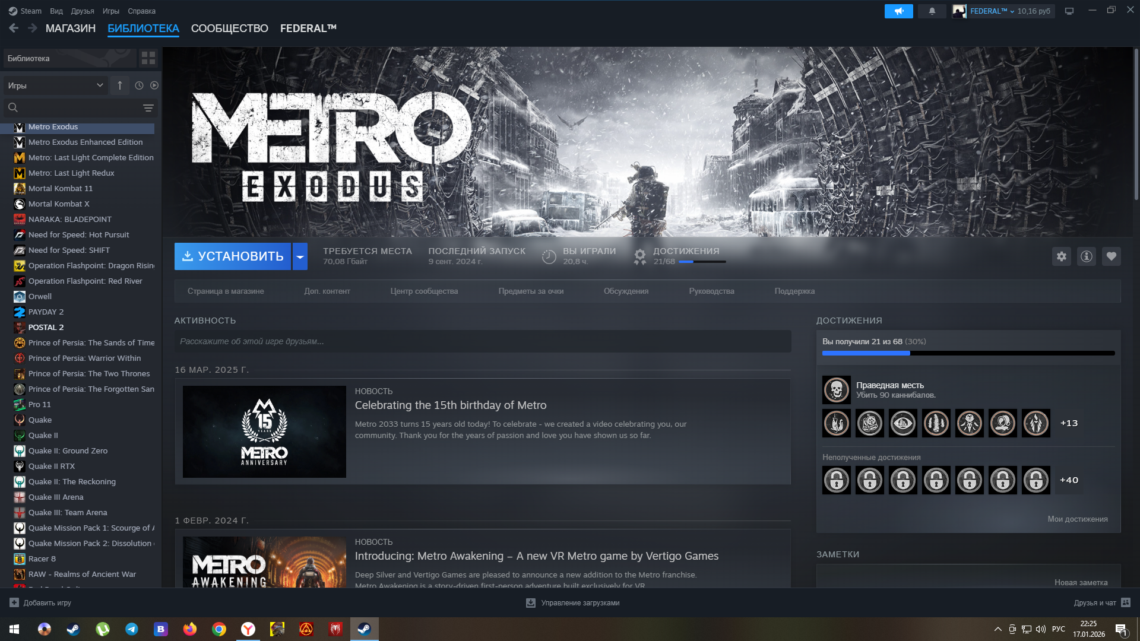
Task: Click the Add a game plus icon
Action: click(x=14, y=602)
